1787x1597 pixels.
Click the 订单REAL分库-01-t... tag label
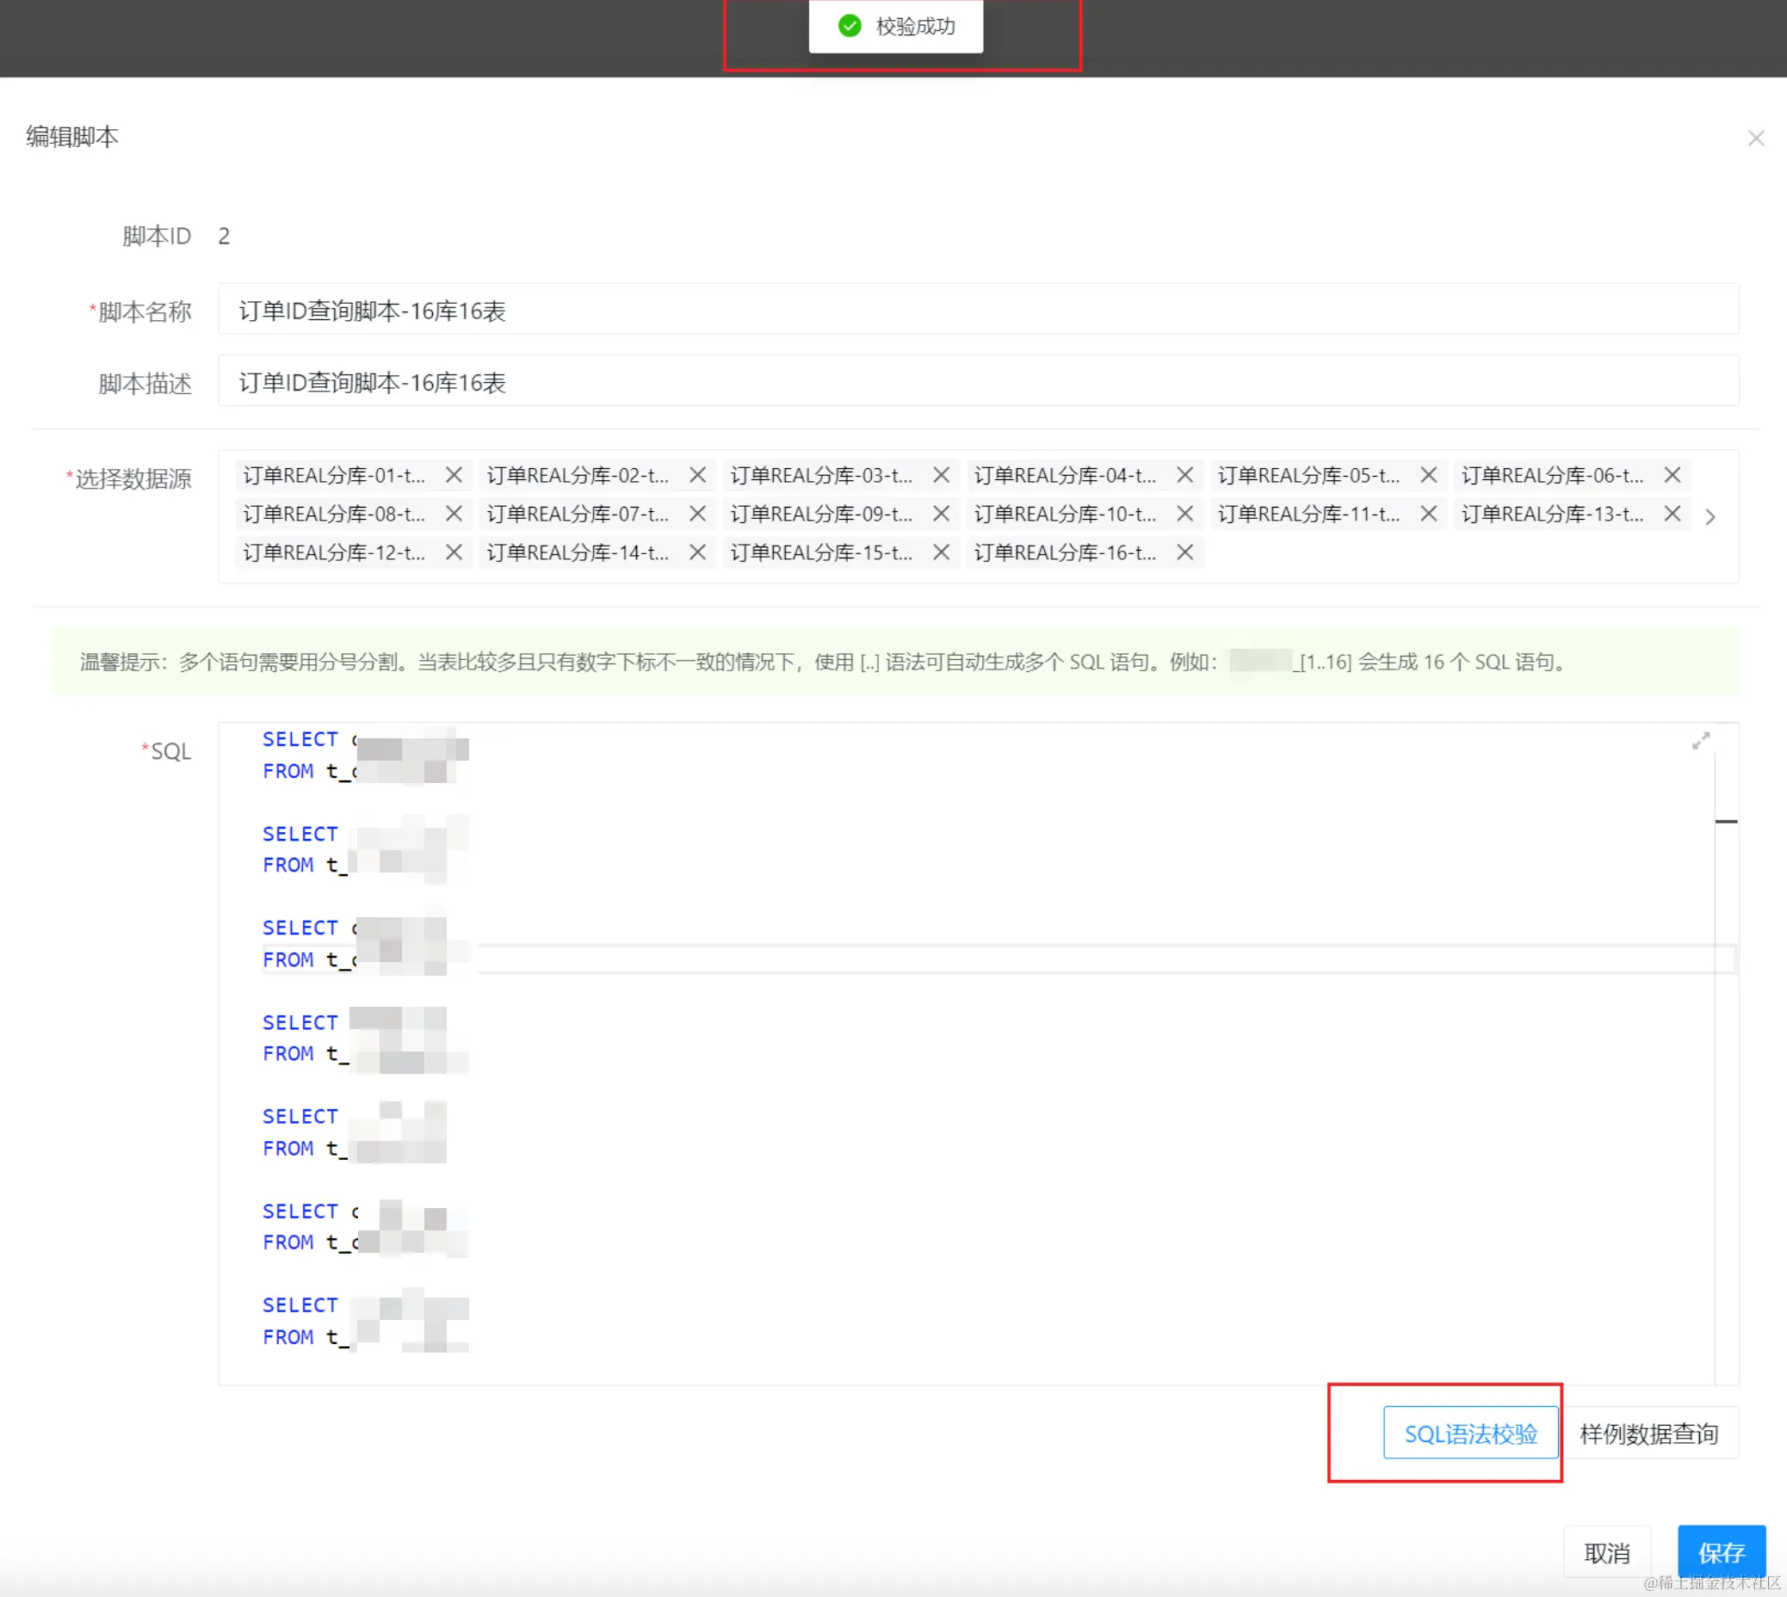[x=334, y=475]
